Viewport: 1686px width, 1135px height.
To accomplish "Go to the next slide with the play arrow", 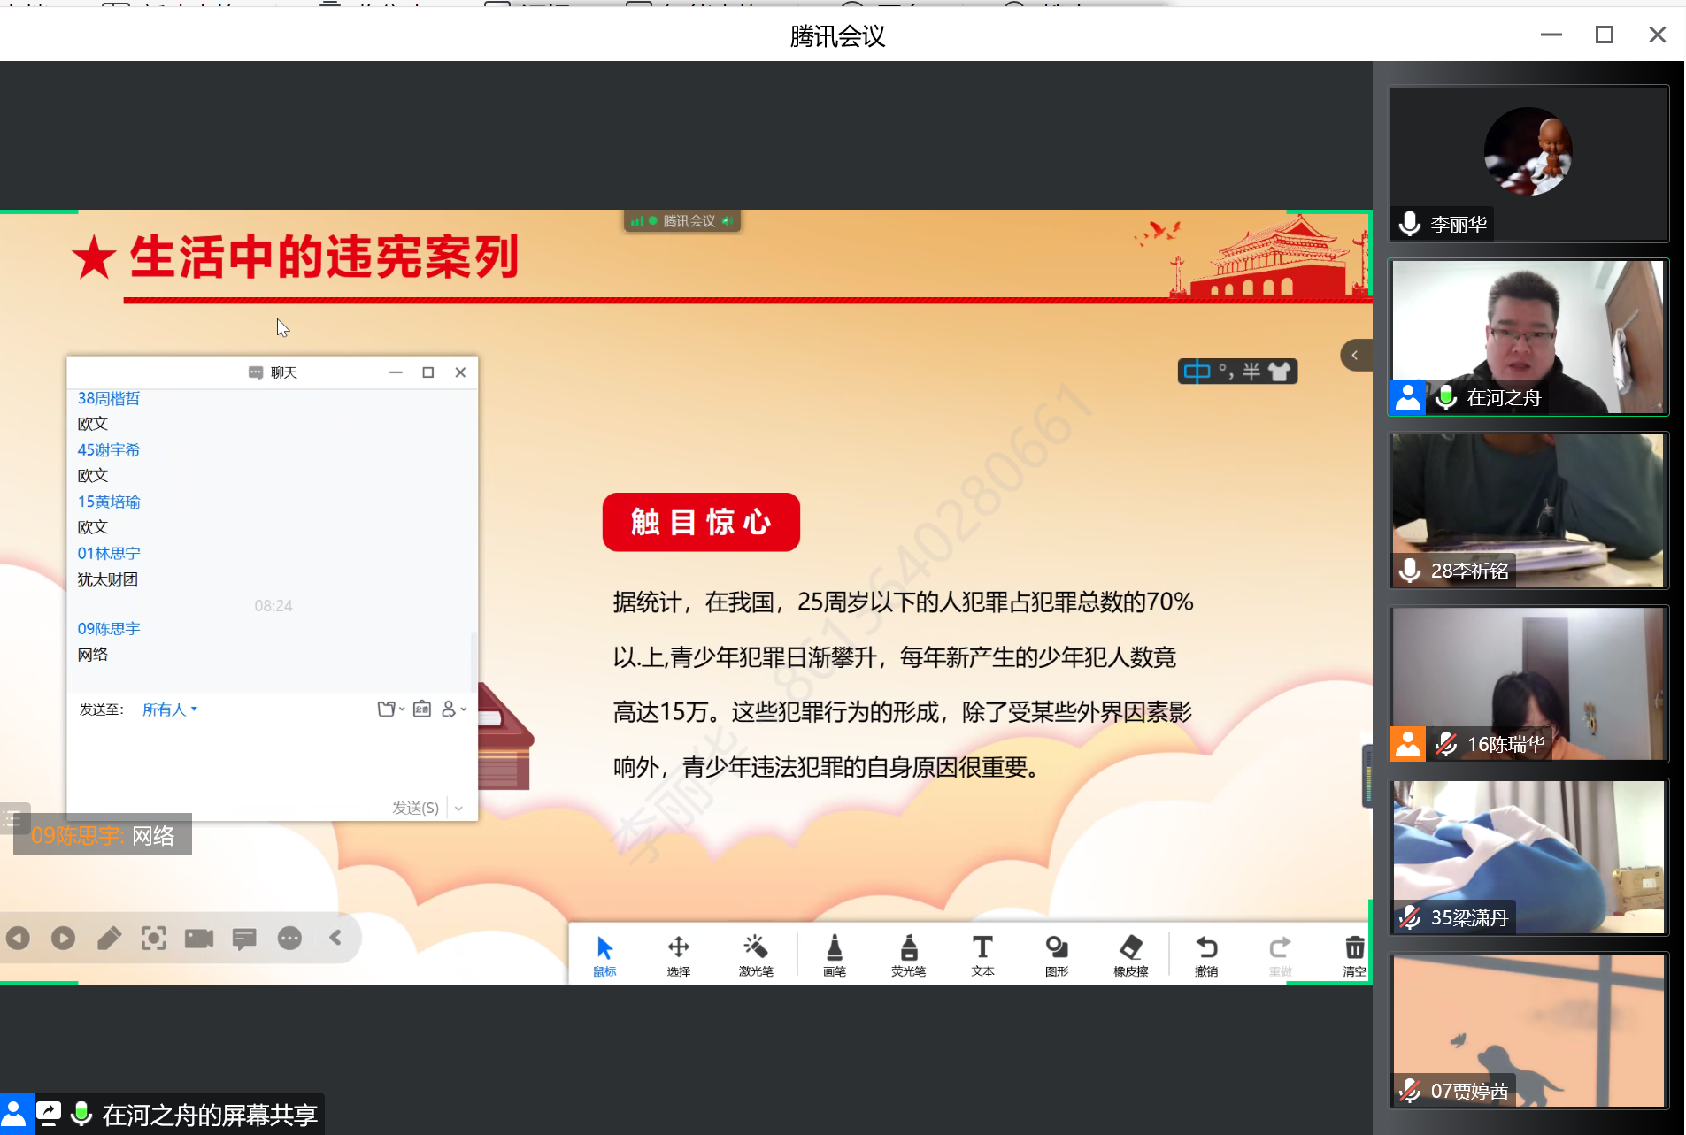I will 63,938.
